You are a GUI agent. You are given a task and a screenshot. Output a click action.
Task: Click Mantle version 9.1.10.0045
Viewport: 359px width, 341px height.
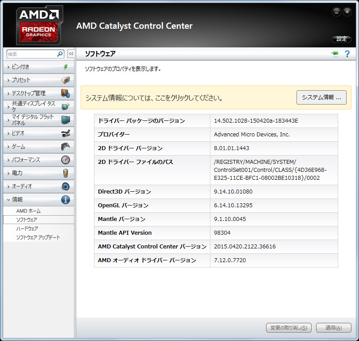point(230,219)
